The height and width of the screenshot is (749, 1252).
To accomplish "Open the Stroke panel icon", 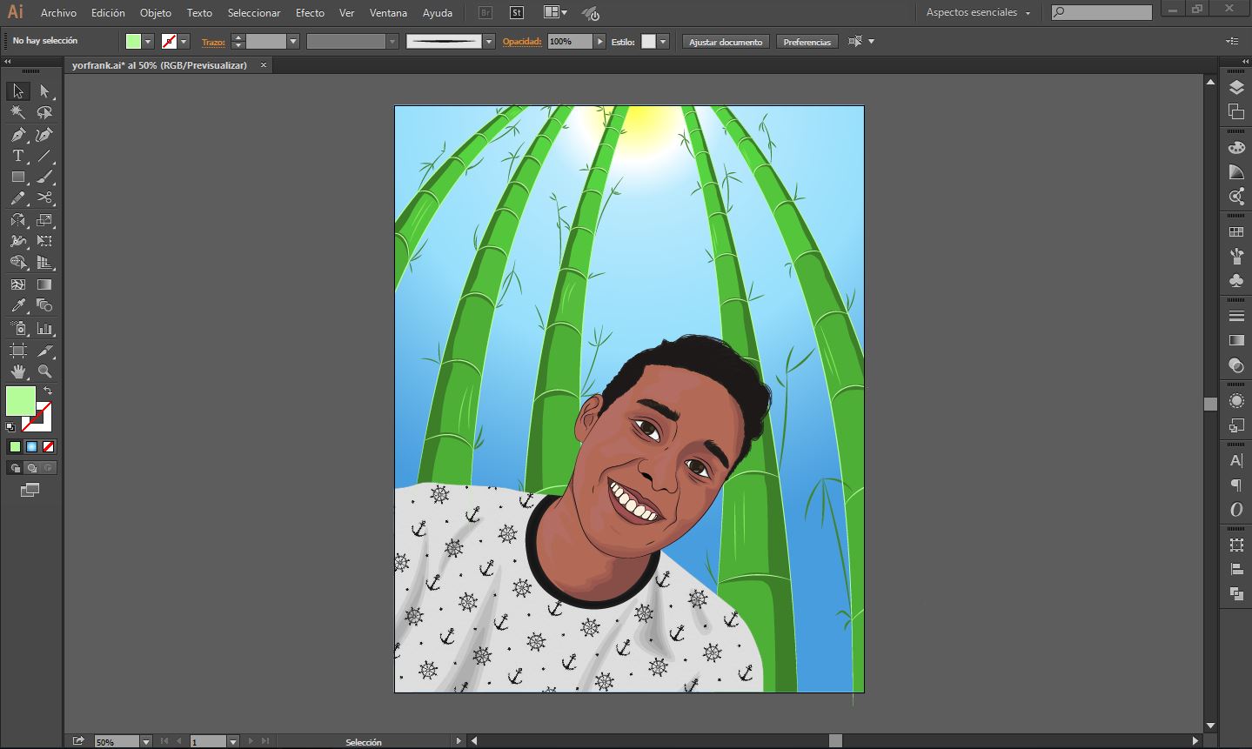I will coord(1236,317).
